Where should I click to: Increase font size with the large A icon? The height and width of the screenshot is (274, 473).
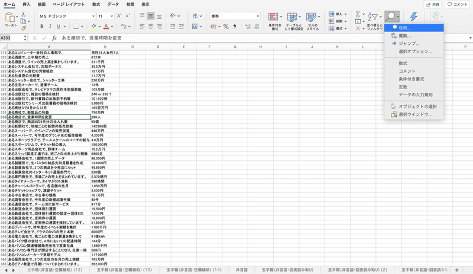(x=119, y=16)
